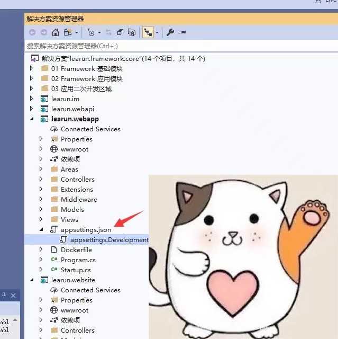The width and height of the screenshot is (338, 339).
Task: Click the learun.webapi project icon
Action: tap(44, 109)
